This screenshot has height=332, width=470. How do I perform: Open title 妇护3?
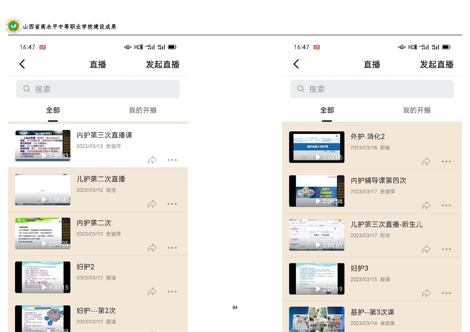pyautogui.click(x=359, y=268)
